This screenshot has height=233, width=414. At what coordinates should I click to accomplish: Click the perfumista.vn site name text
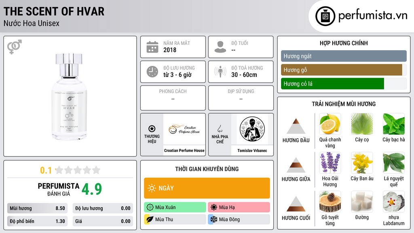[x=373, y=15]
